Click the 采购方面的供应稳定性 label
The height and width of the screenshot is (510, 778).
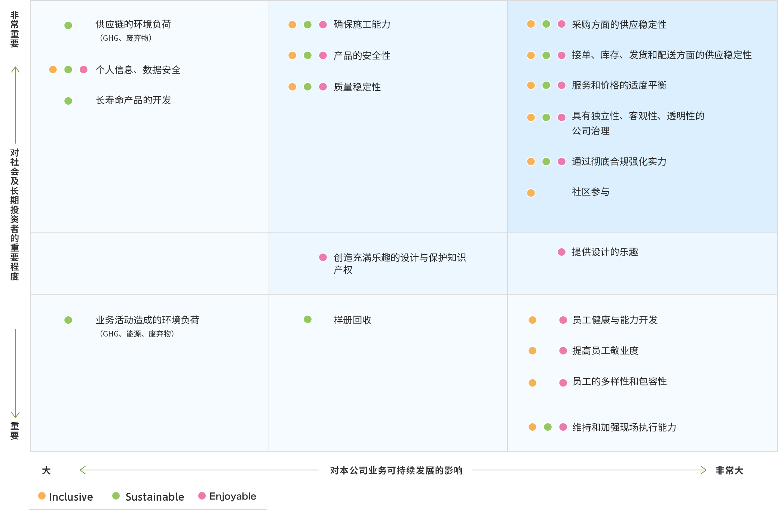point(619,25)
